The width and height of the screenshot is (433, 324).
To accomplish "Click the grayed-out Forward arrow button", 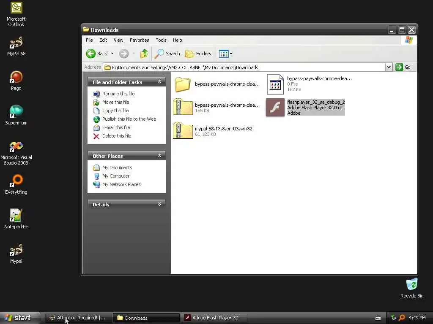I will coord(124,54).
